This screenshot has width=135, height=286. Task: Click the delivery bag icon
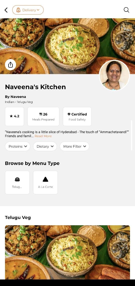[x=18, y=10]
